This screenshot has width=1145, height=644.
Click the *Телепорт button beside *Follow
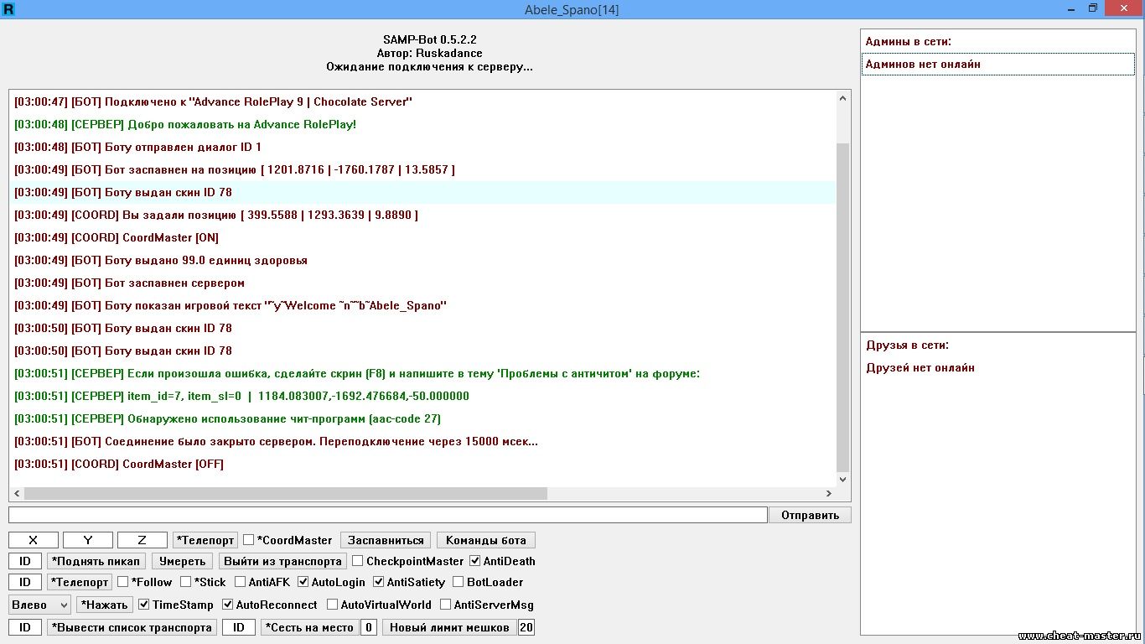(80, 582)
